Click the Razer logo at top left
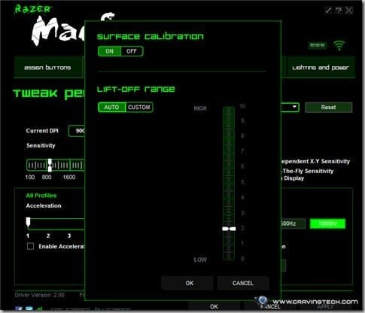365x313 pixels. (32, 9)
